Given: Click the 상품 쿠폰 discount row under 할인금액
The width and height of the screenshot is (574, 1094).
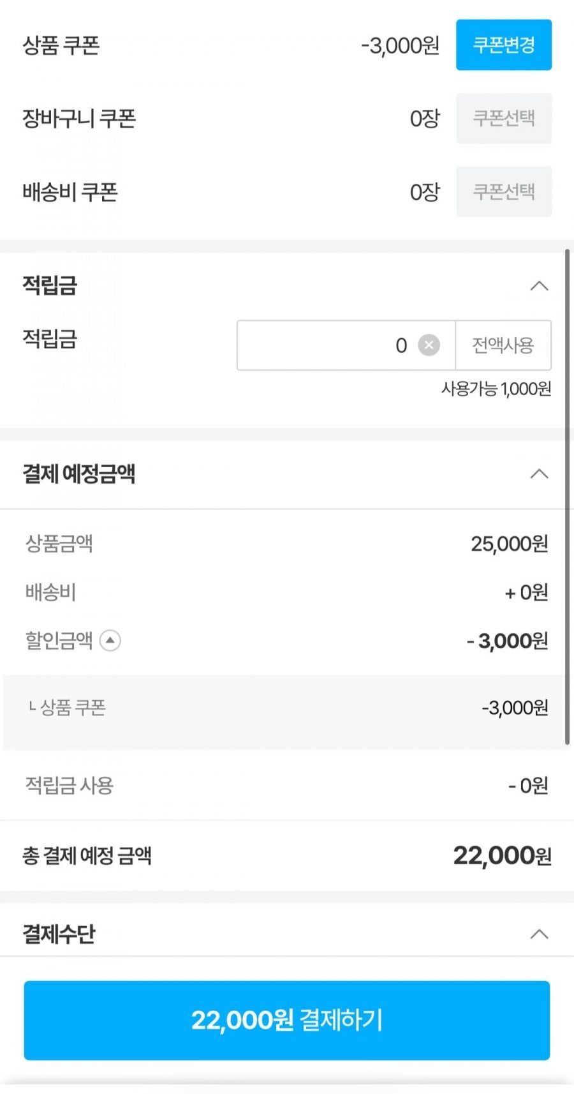Looking at the screenshot, I should (287, 708).
